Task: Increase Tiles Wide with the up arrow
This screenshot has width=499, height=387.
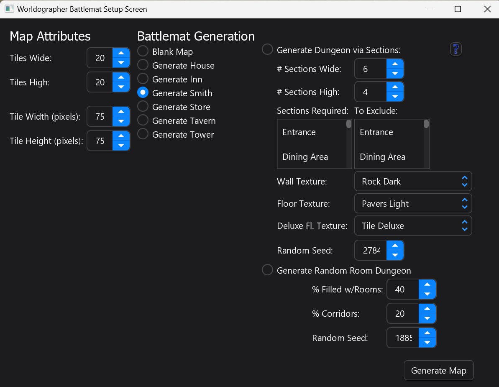Action: (x=121, y=53)
